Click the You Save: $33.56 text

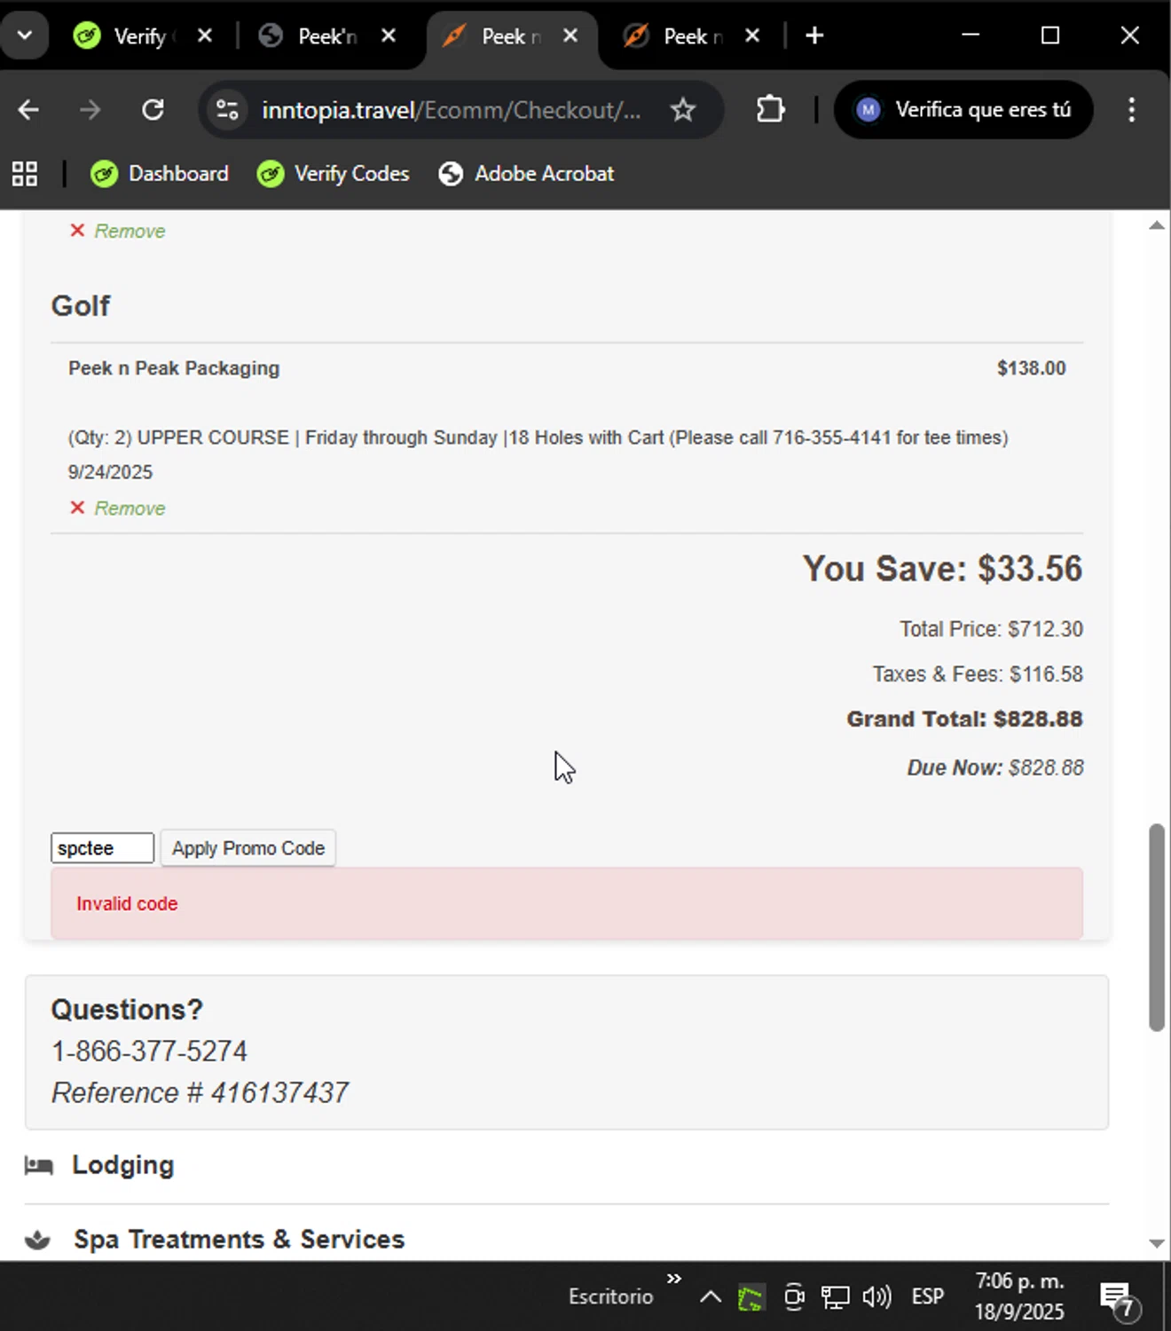coord(942,569)
